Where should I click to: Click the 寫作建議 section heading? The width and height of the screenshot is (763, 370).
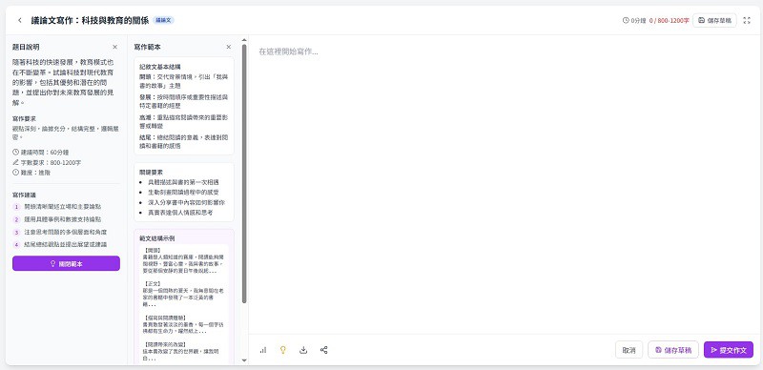tap(25, 195)
